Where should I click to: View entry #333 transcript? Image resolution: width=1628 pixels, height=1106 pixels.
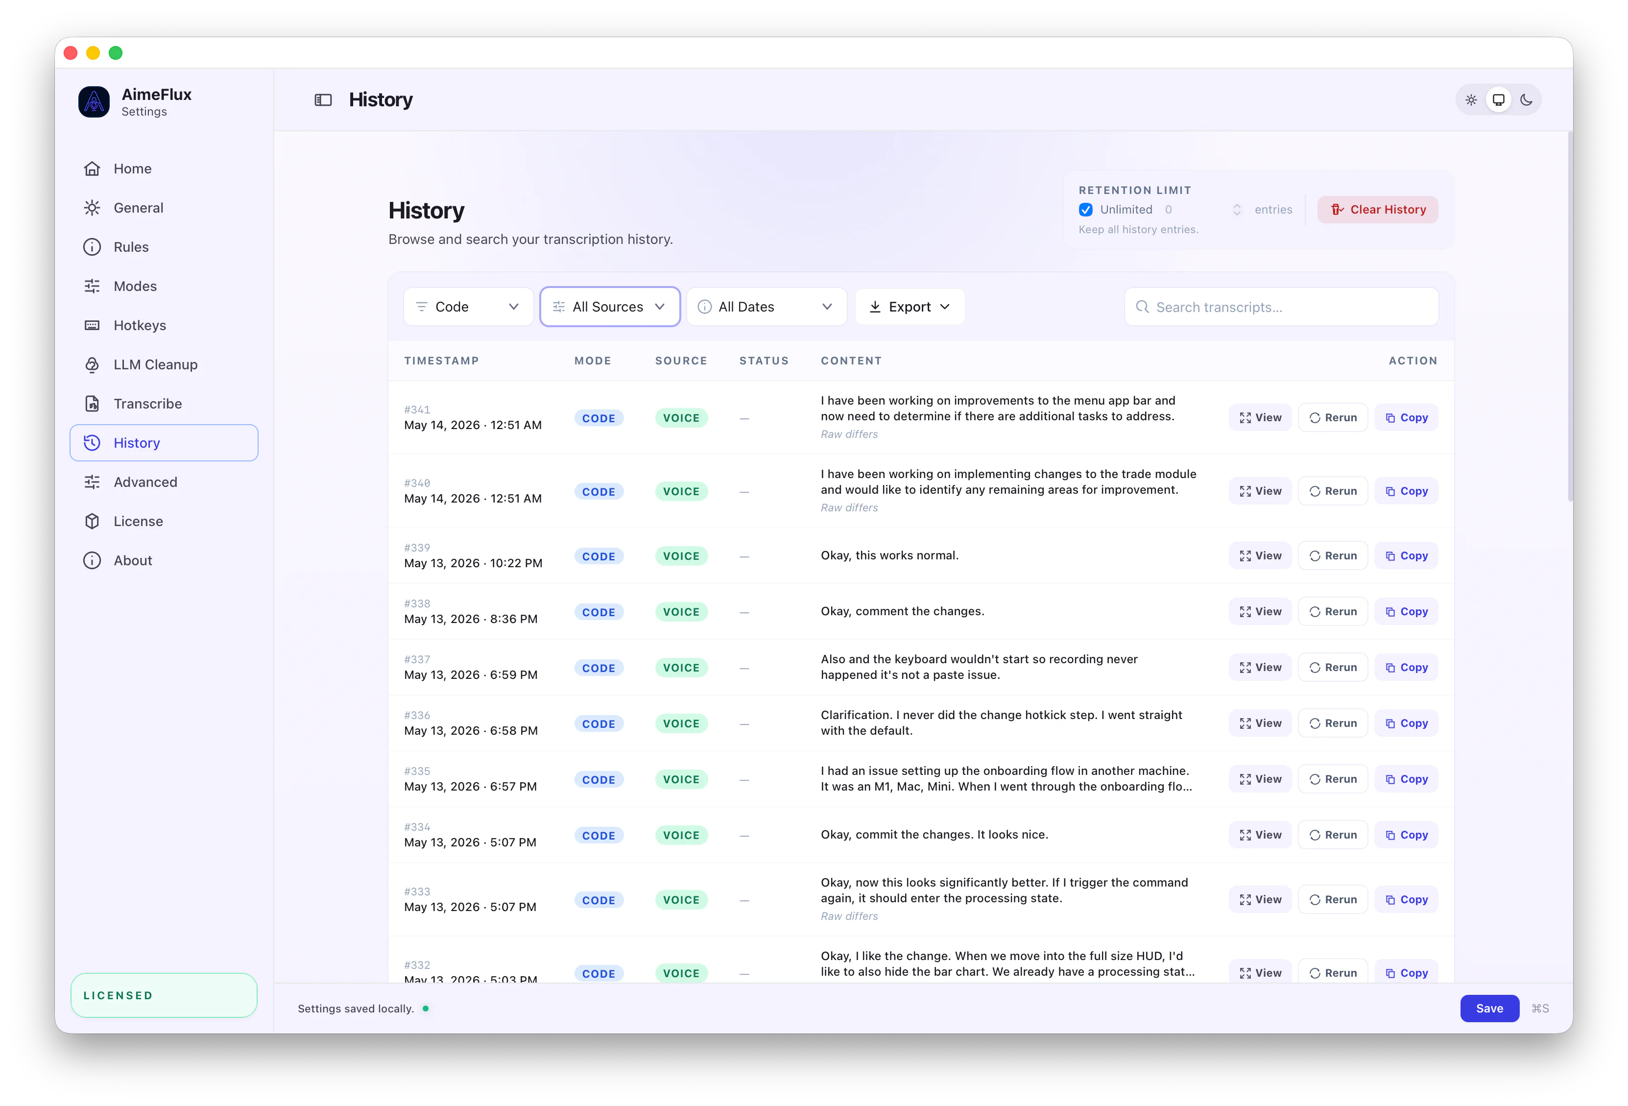point(1260,900)
